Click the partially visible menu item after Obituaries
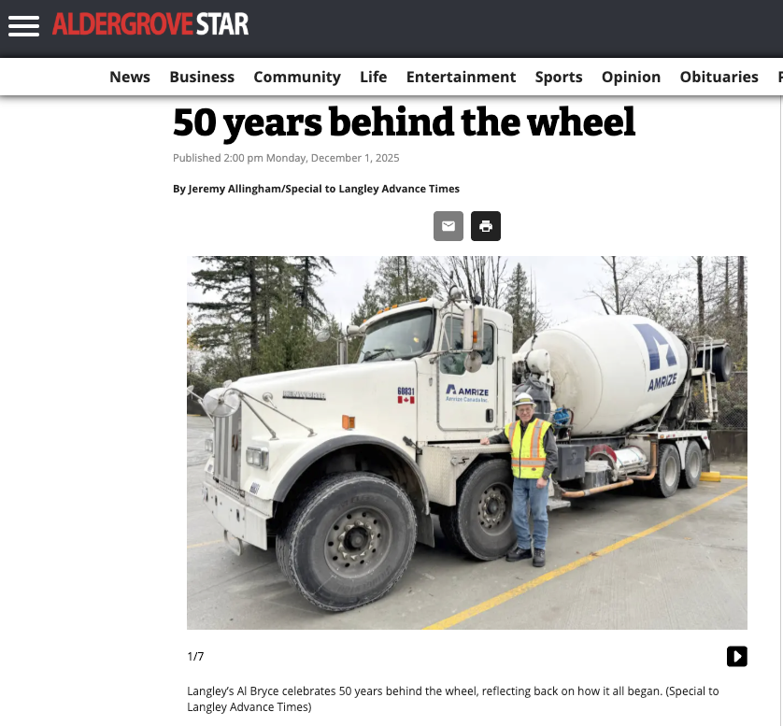Viewport: 783px width, 726px height. point(780,77)
